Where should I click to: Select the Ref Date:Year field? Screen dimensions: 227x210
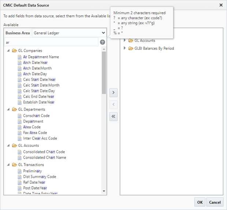click(34, 182)
